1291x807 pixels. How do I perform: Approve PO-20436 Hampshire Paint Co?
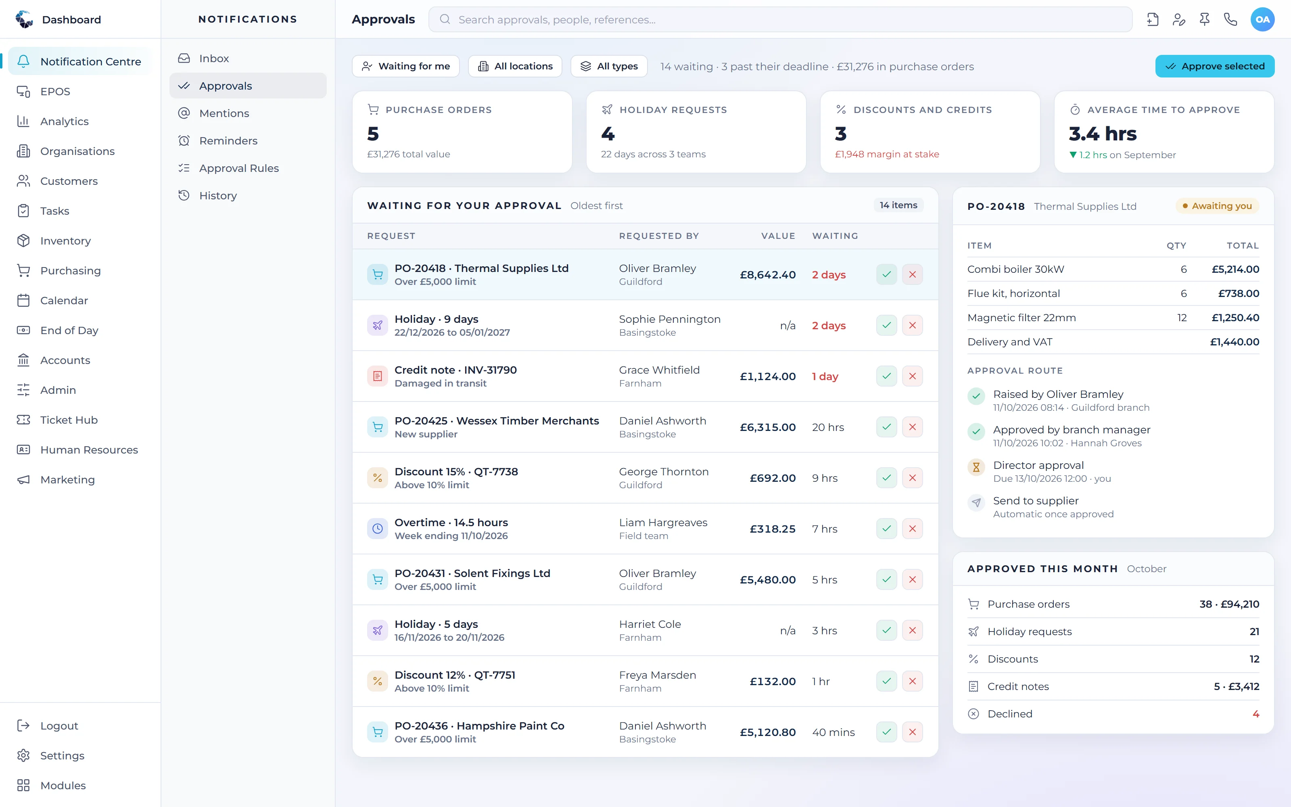click(887, 732)
